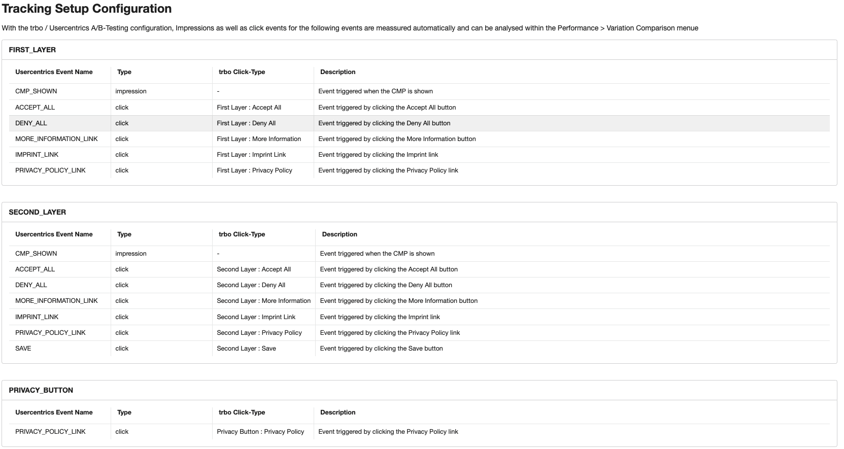844x449 pixels.
Task: Click SECOND_LAYER's Accept All button description
Action: (389, 269)
